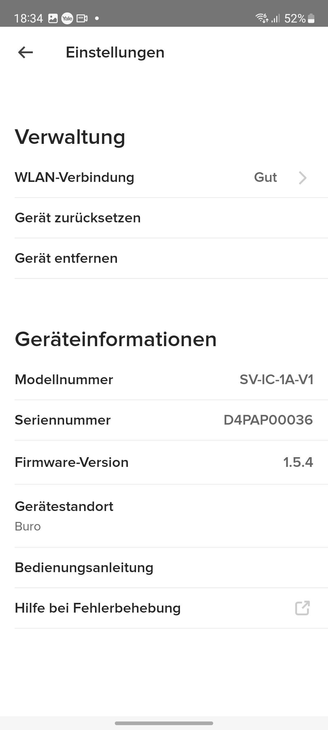328x730 pixels.
Task: Open the WLAN-Verbindung setting
Action: (74, 178)
